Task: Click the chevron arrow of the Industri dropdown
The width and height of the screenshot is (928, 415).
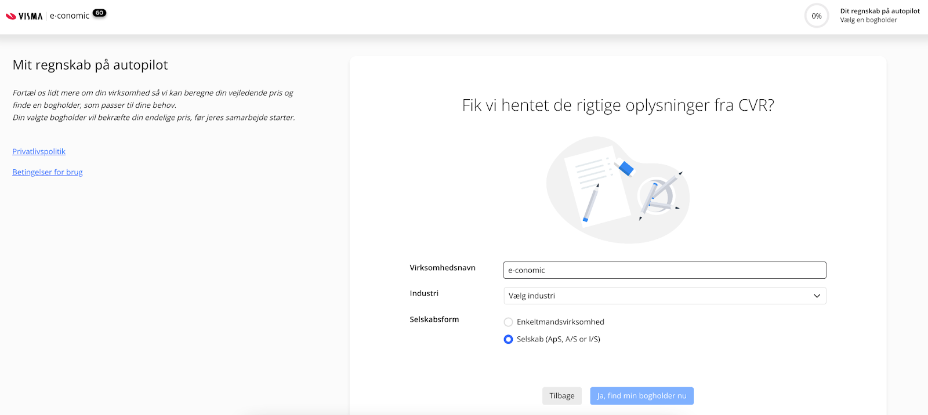Action: click(x=817, y=296)
